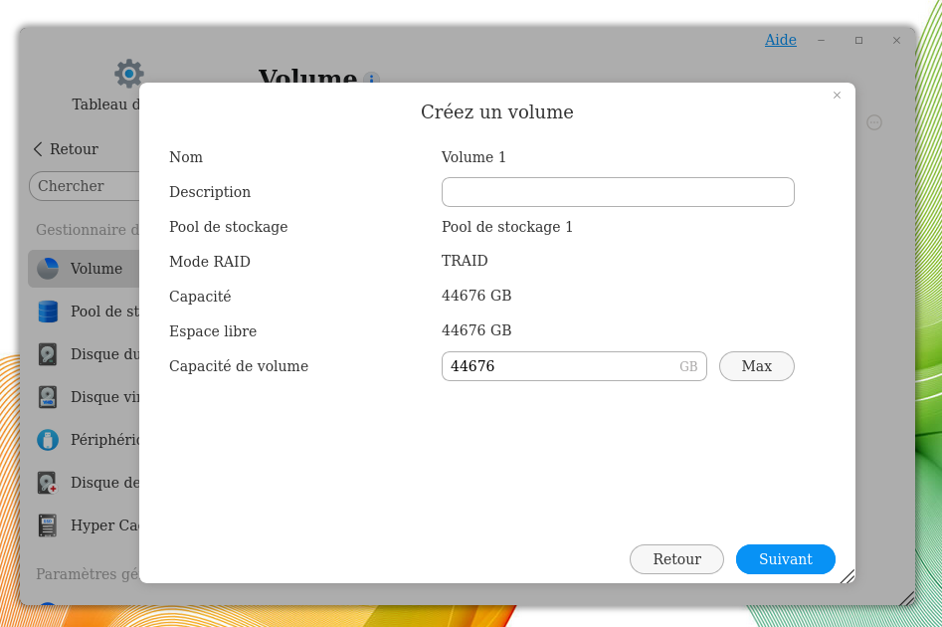Screen dimensions: 942x627
Task: Select the hard disk icon with red badge
Action: pos(48,483)
